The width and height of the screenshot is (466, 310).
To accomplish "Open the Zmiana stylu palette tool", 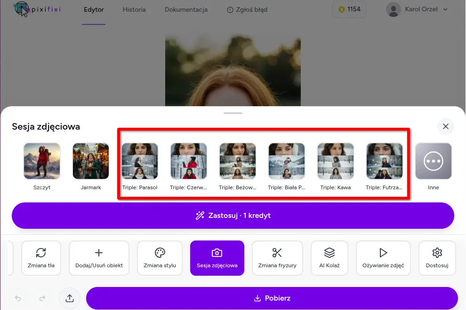I will coord(160,258).
